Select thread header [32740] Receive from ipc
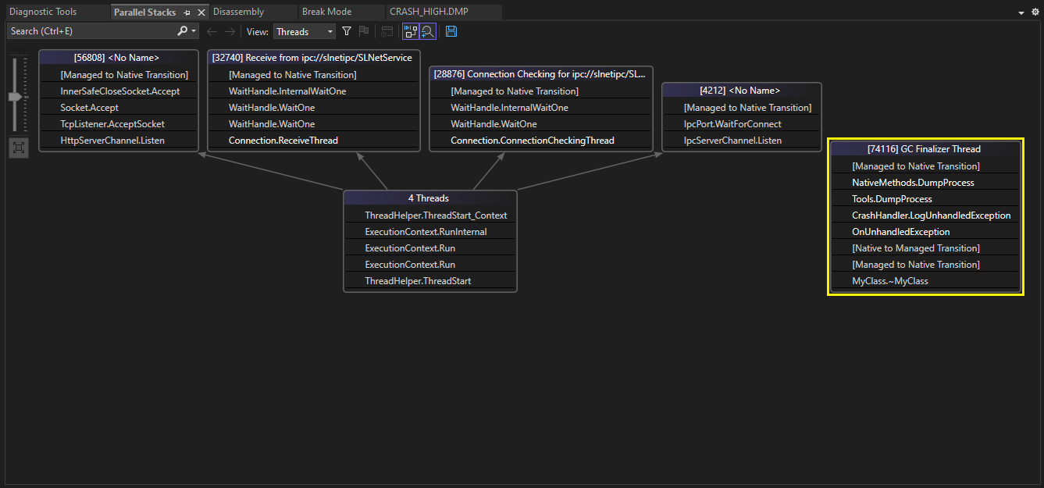The width and height of the screenshot is (1044, 488). (312, 58)
